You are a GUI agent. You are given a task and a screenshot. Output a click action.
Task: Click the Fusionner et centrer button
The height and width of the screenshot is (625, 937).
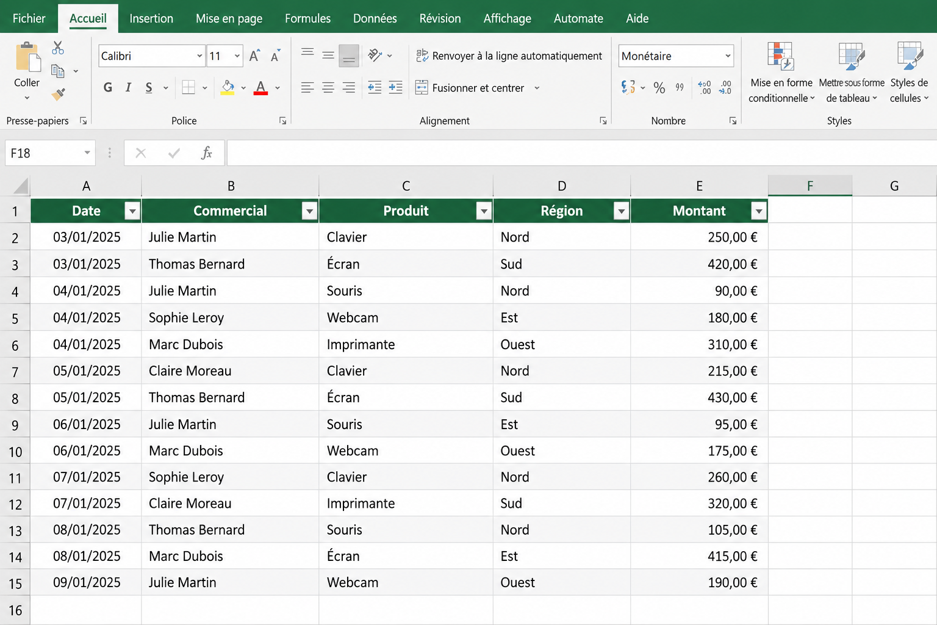pyautogui.click(x=470, y=88)
